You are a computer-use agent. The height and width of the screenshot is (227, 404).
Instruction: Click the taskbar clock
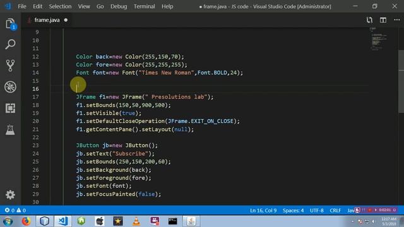pyautogui.click(x=389, y=221)
